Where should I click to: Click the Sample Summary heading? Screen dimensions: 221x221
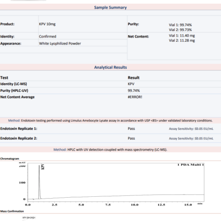point(110,8)
